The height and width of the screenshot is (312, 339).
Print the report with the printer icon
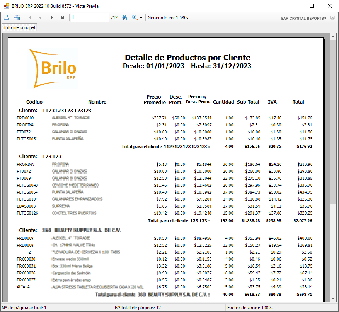(16, 17)
